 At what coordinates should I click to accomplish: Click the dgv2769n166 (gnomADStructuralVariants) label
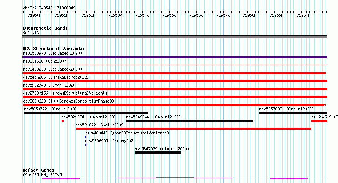66,93
